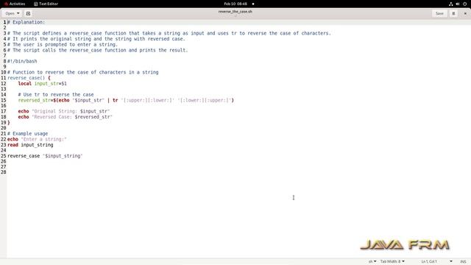The width and height of the screenshot is (471, 265).
Task: Expand the sh language selector dropdown
Action: [372, 261]
